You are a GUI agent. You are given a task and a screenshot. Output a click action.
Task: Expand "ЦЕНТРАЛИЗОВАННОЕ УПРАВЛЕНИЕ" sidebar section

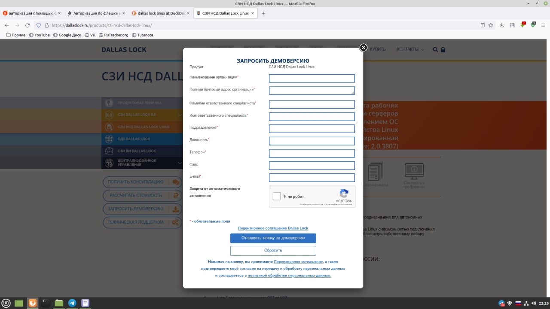click(142, 163)
